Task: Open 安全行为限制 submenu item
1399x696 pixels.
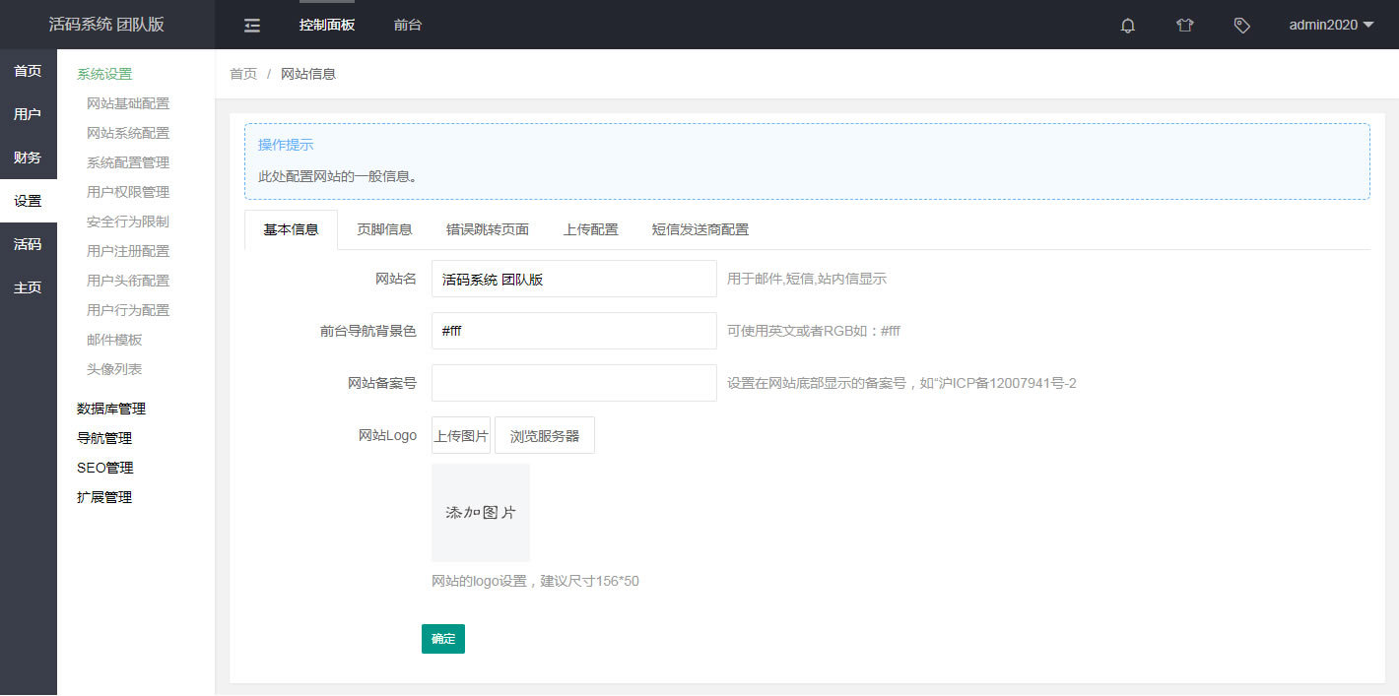Action: click(128, 221)
